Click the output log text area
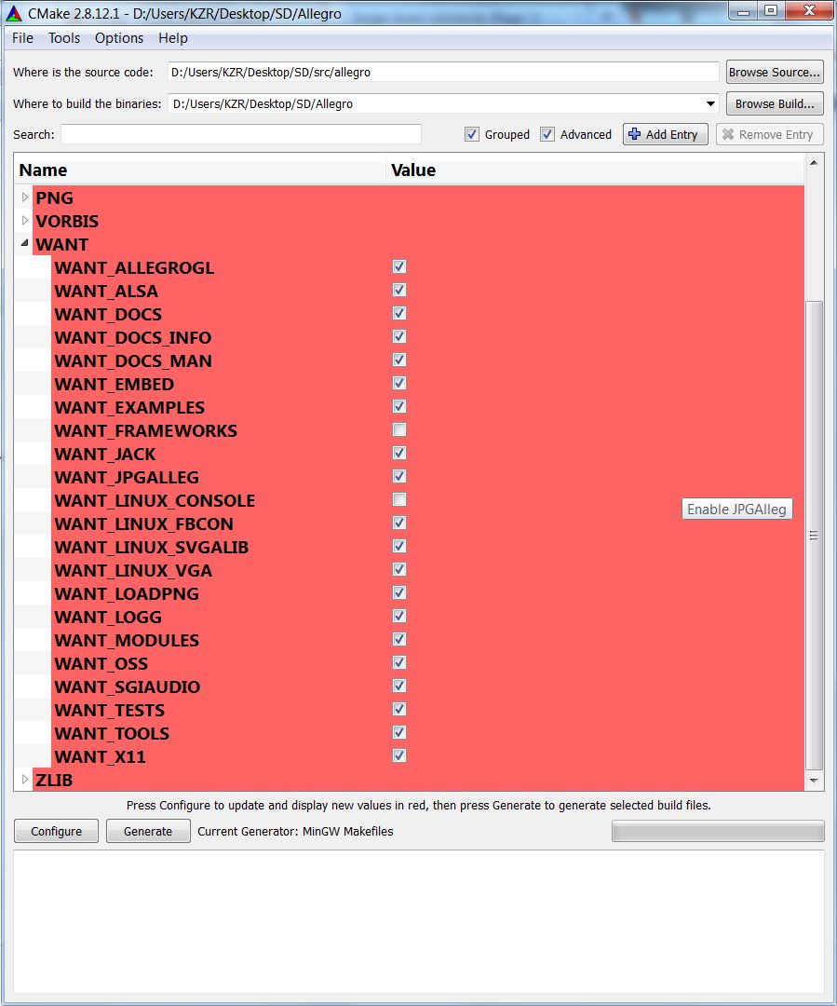The image size is (837, 1006). [x=419, y=922]
